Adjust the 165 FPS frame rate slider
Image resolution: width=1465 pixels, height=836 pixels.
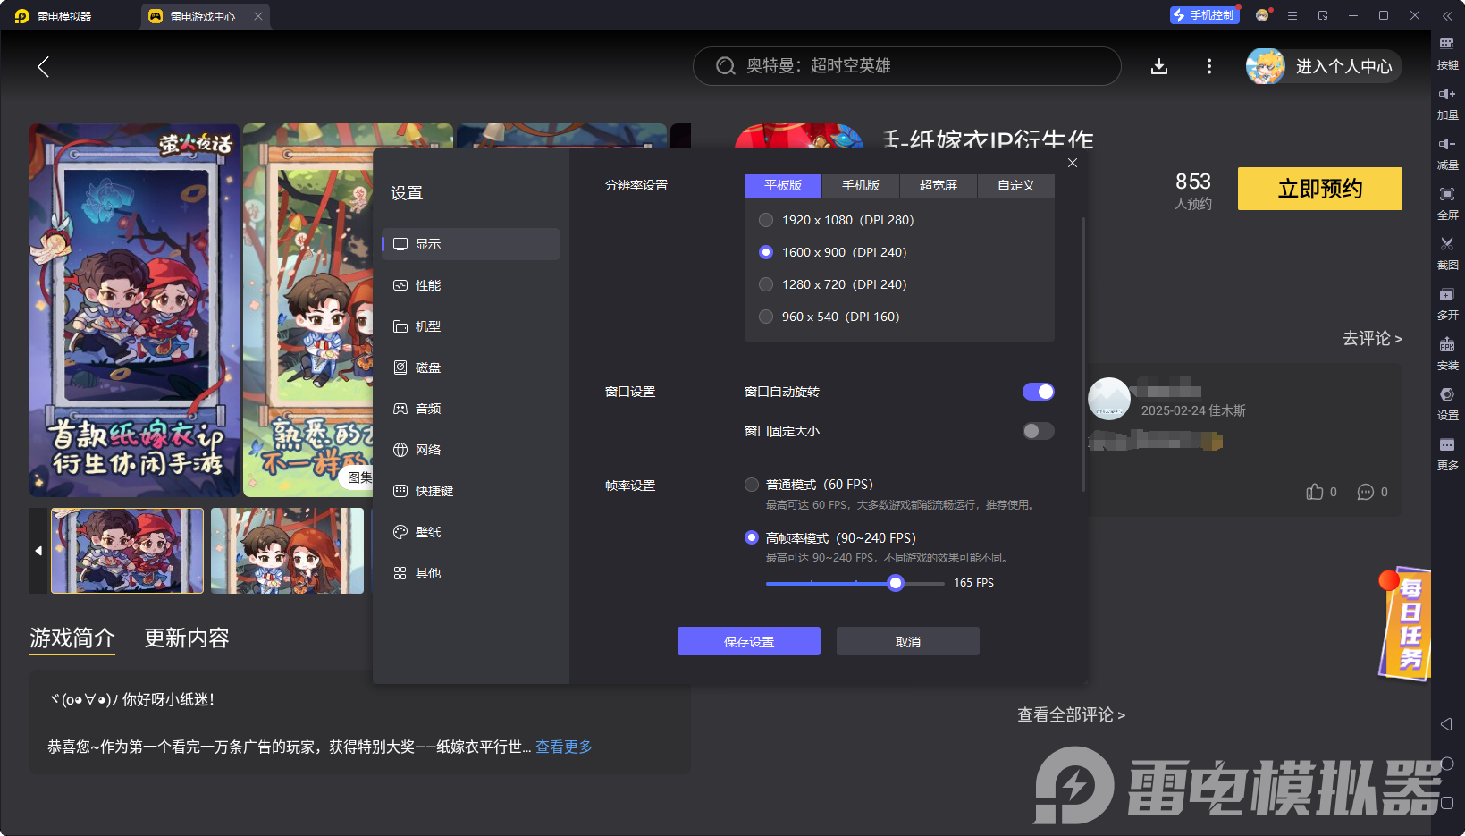(x=896, y=583)
